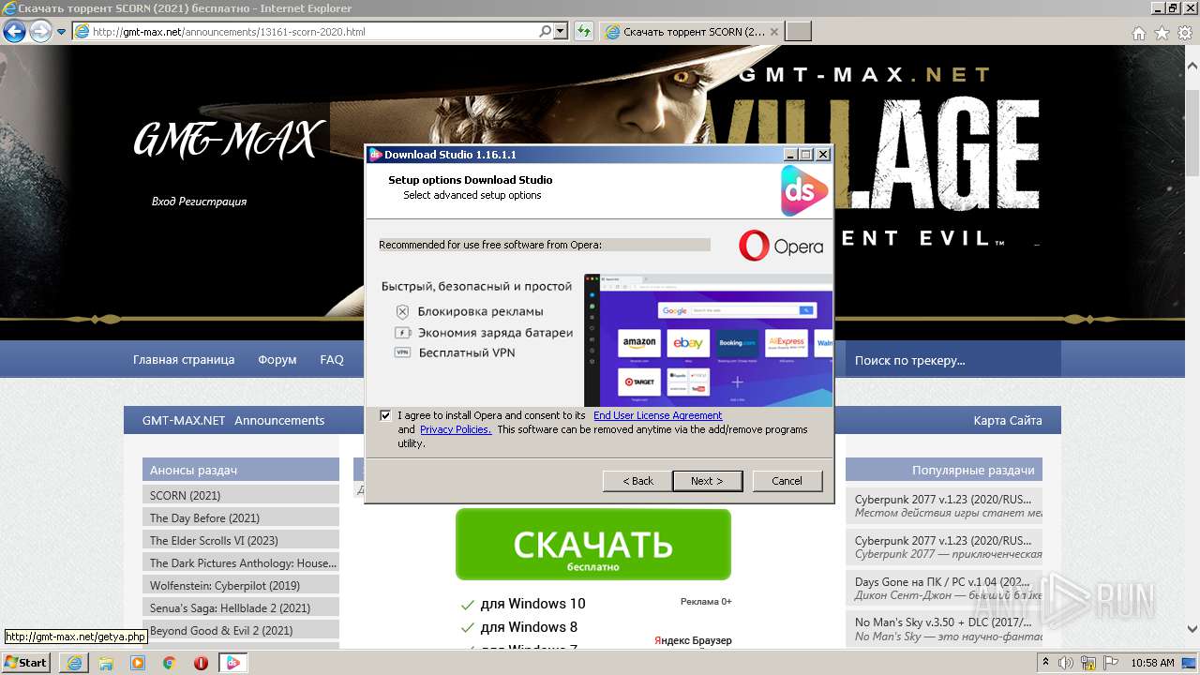Open Wolfenstein: Cyberpilot (2019) entry
The image size is (1200, 675).
pyautogui.click(x=241, y=585)
